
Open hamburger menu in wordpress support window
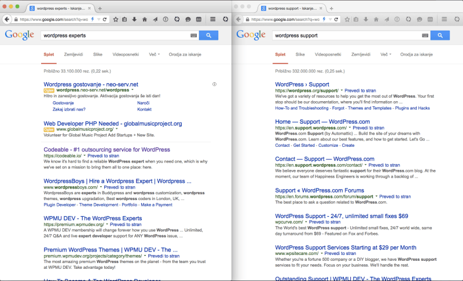444,19
